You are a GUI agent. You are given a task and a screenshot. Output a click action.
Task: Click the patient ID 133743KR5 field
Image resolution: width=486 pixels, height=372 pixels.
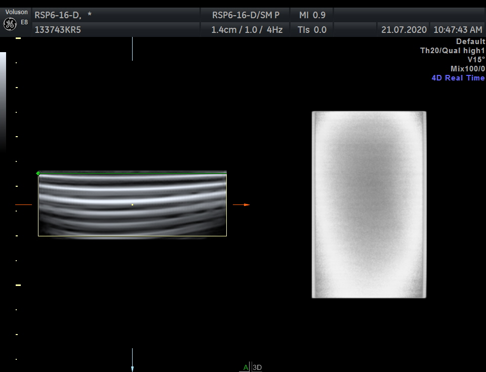click(58, 30)
